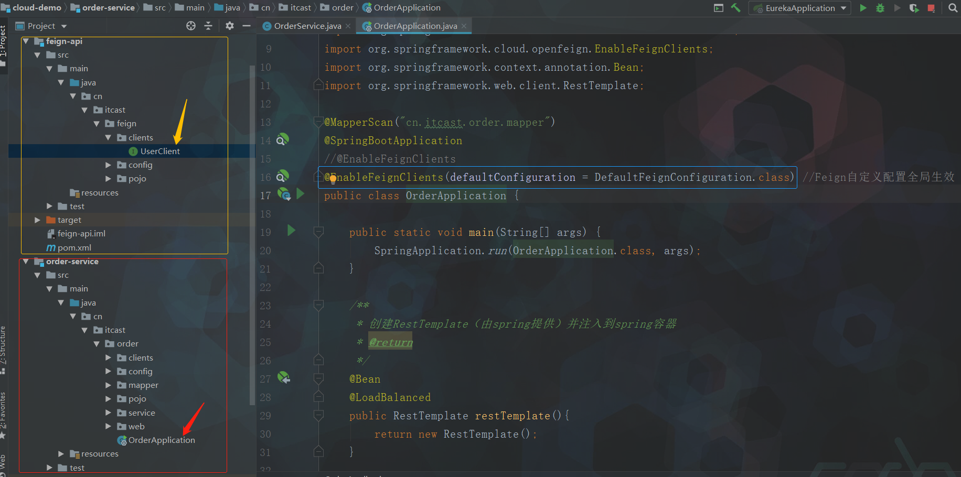Start debugging with the bug icon
The height and width of the screenshot is (477, 961).
(880, 8)
